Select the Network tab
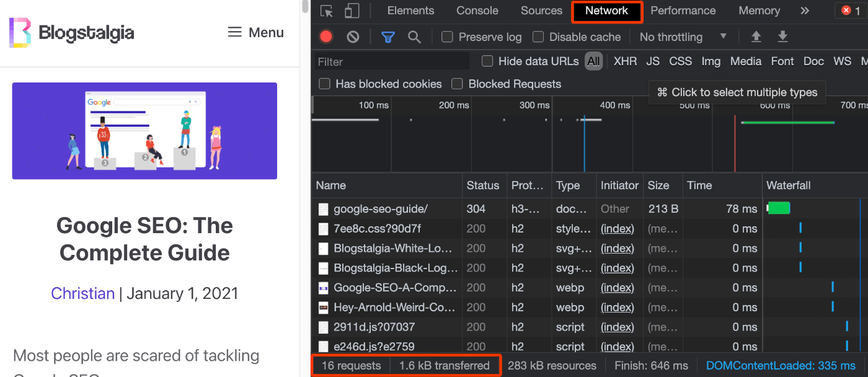 (606, 11)
